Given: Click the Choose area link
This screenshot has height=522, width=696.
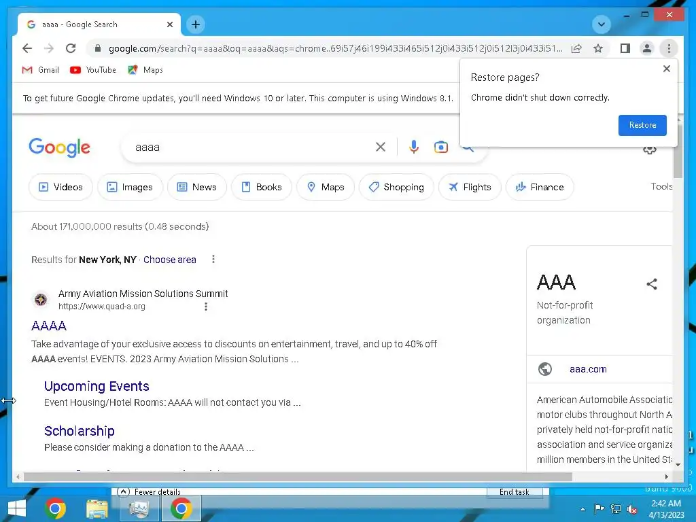Looking at the screenshot, I should pos(169,260).
